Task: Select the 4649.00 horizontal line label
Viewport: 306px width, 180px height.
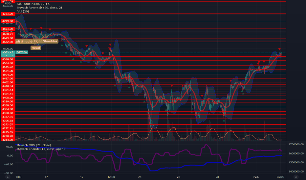Action: (8, 38)
